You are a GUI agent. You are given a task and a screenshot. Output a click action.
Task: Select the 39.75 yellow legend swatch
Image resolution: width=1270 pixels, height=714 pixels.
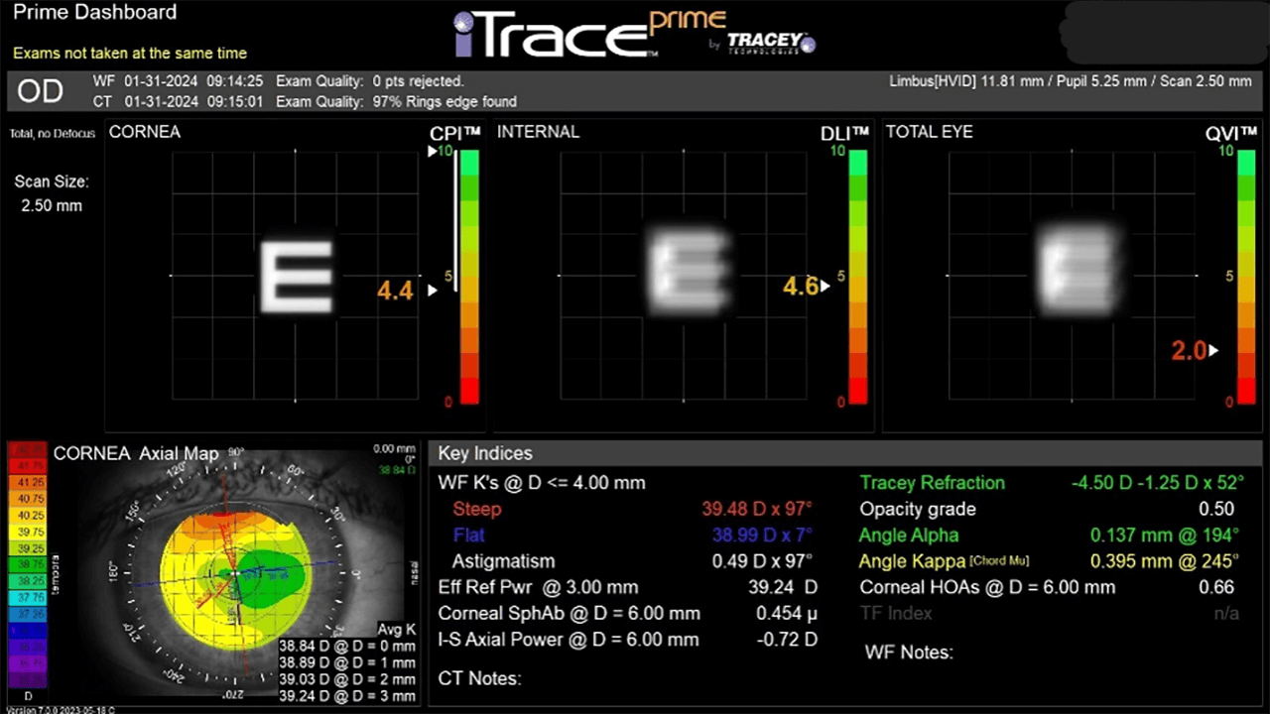coord(27,533)
